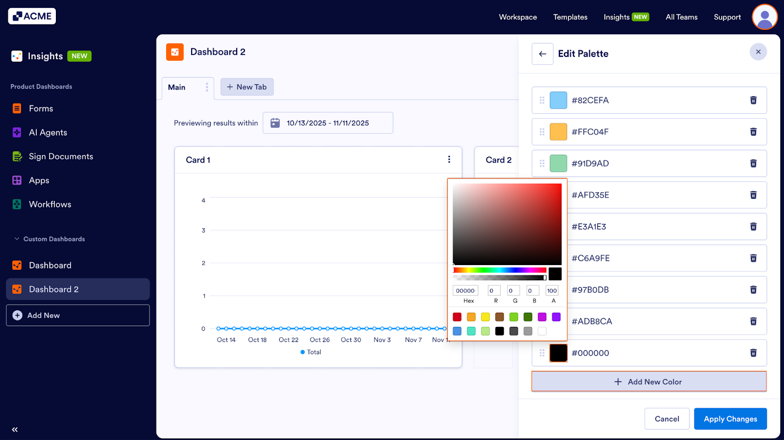Toggle the Total legend series in Card 1
This screenshot has width=784, height=440.
point(311,352)
